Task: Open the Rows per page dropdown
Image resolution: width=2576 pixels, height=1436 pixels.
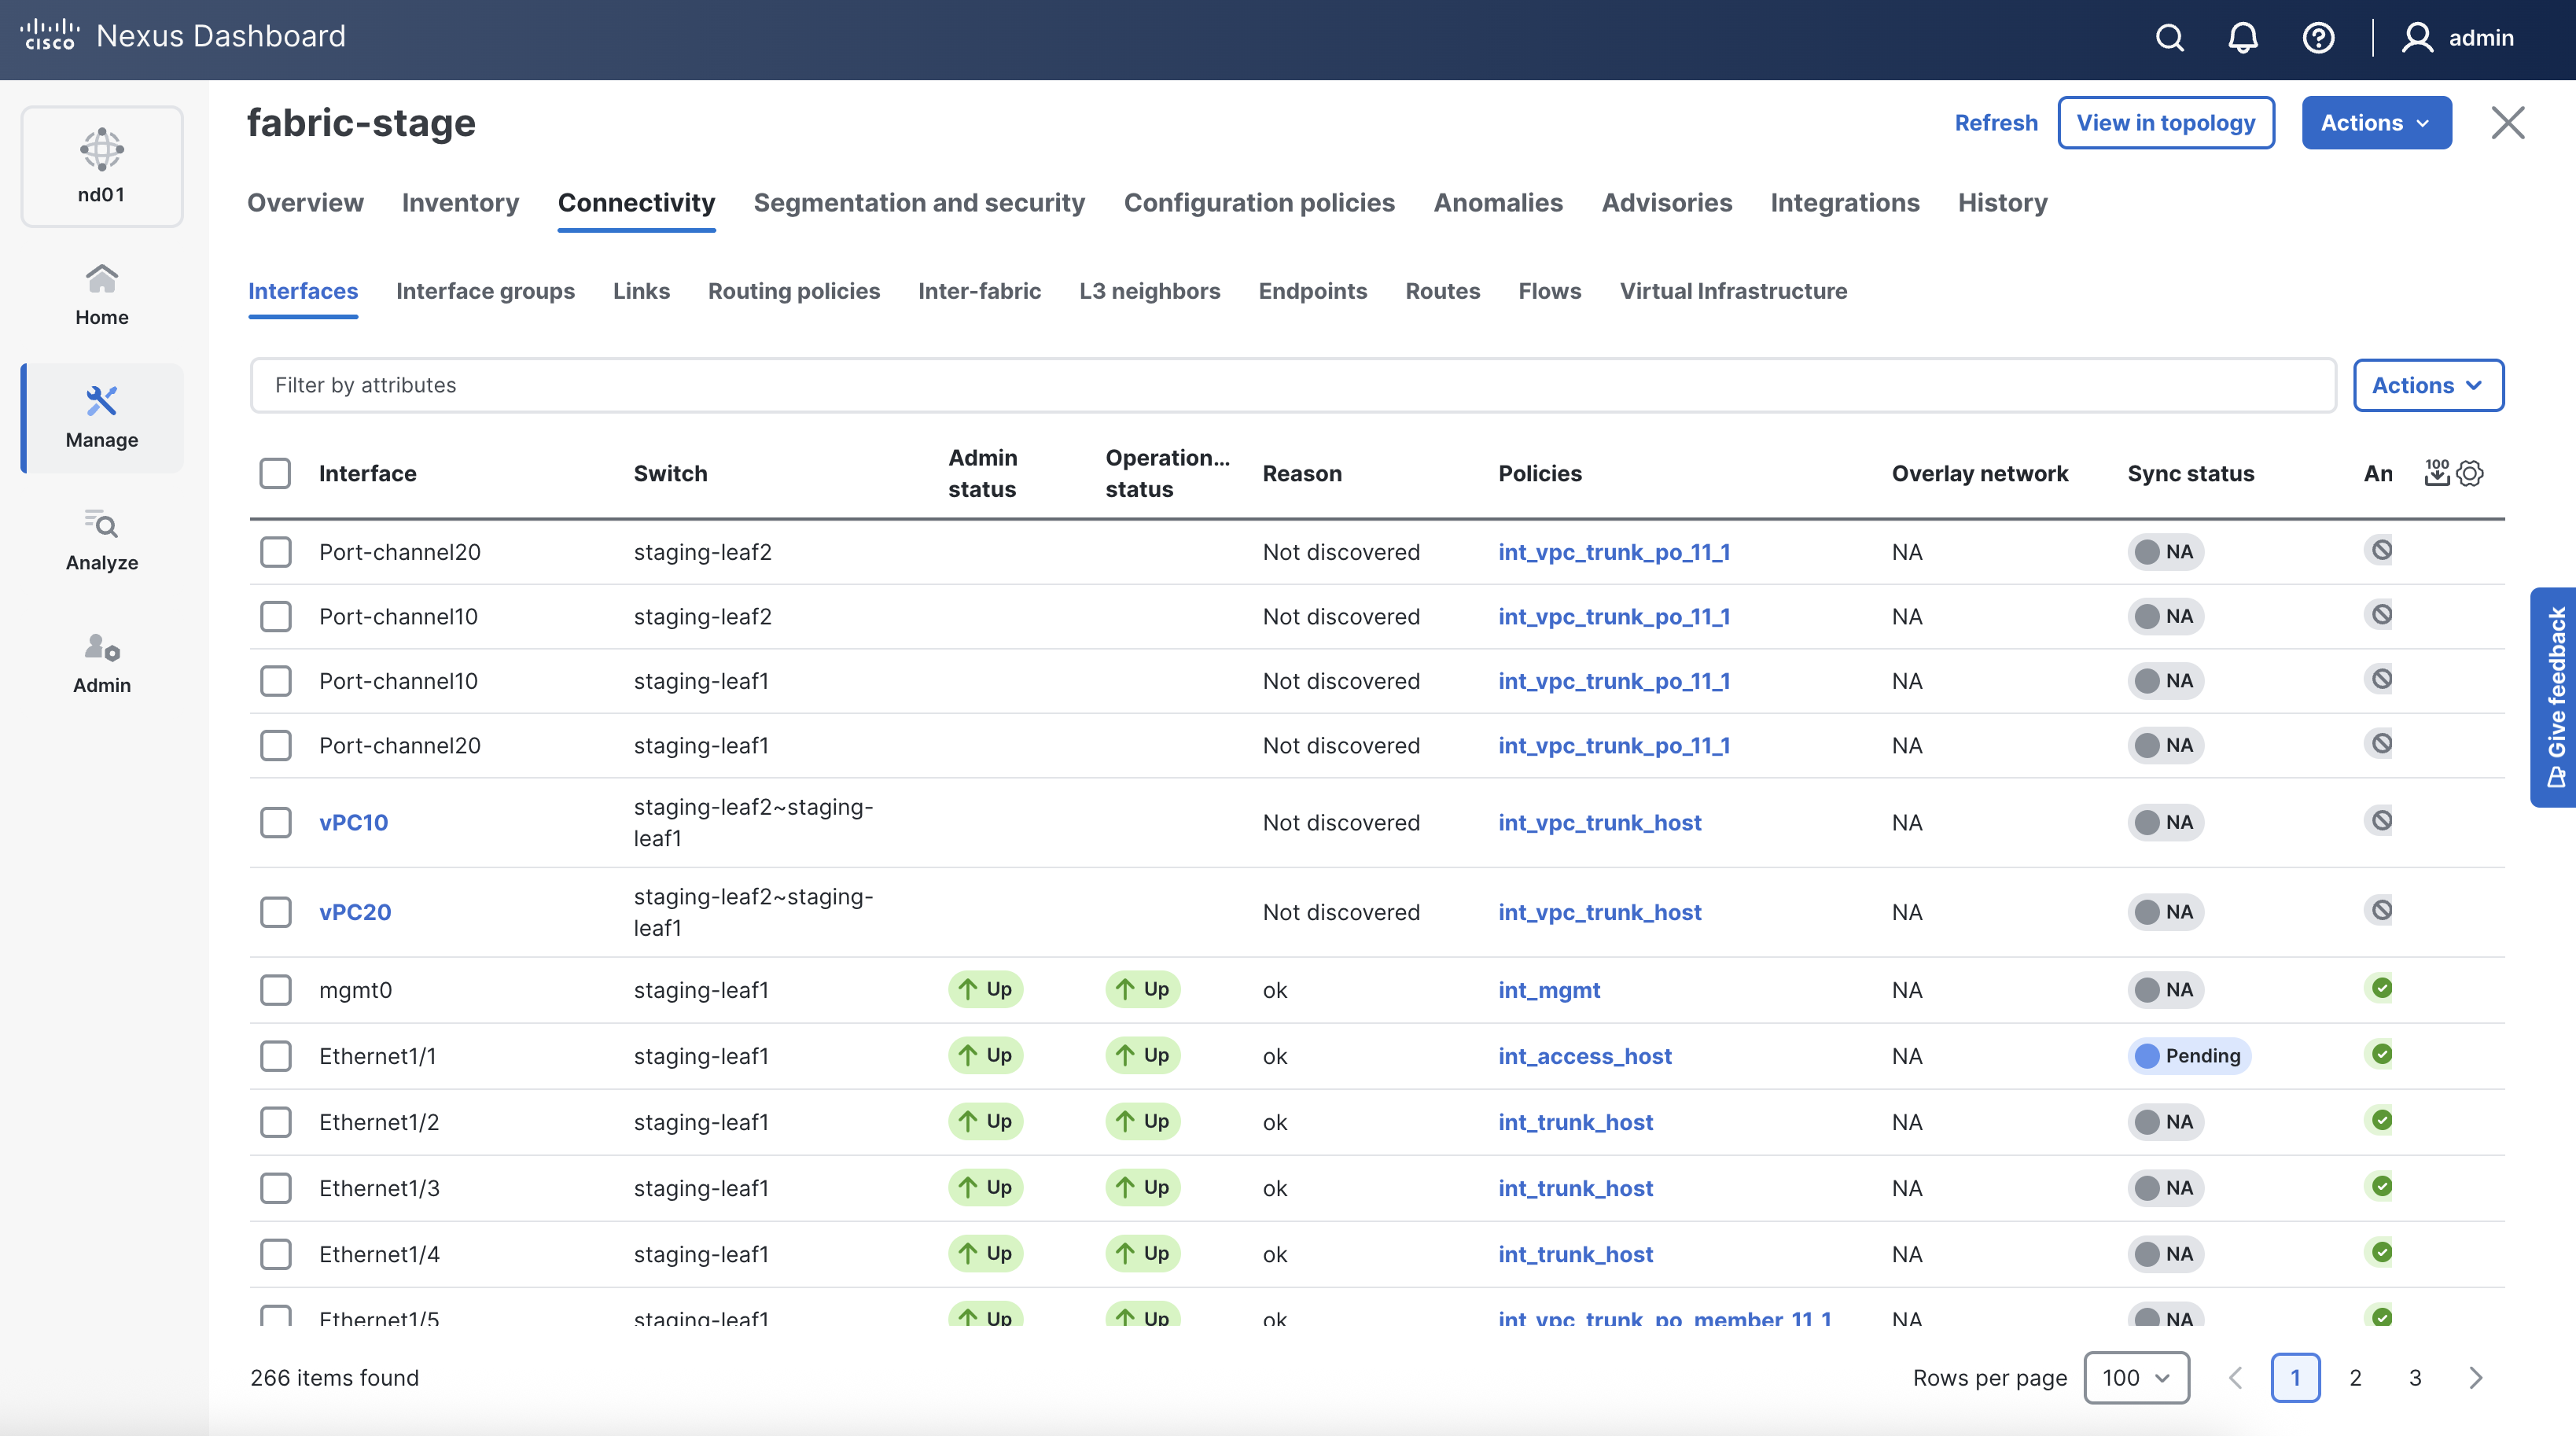Action: coord(2136,1377)
